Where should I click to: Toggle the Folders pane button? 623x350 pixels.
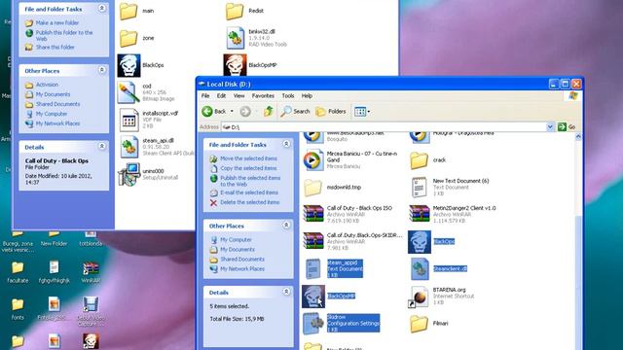(331, 112)
